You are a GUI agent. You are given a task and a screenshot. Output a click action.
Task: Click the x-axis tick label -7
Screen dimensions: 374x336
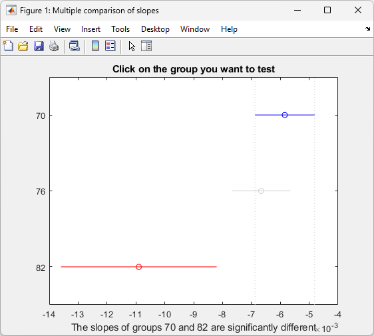pyautogui.click(x=251, y=315)
